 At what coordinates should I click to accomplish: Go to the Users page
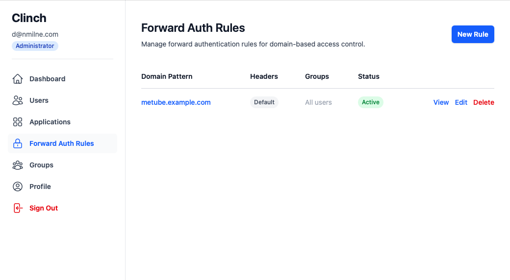click(39, 100)
